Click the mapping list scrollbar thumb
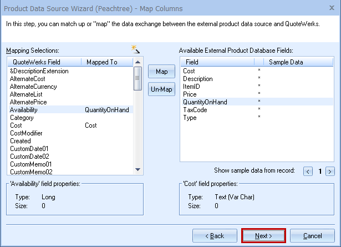The height and width of the screenshot is (247, 341). 138,78
